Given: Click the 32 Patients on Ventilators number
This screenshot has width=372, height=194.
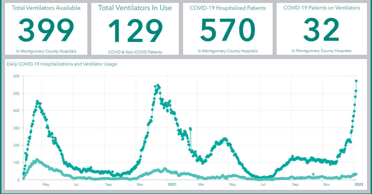Looking at the screenshot, I should pos(322,30).
